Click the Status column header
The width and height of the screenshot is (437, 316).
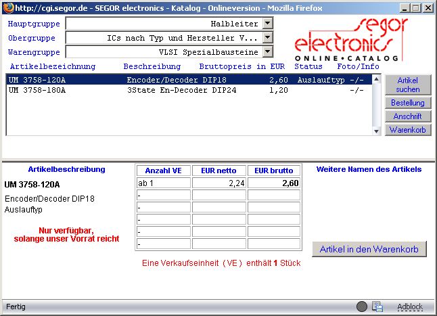pos(308,66)
